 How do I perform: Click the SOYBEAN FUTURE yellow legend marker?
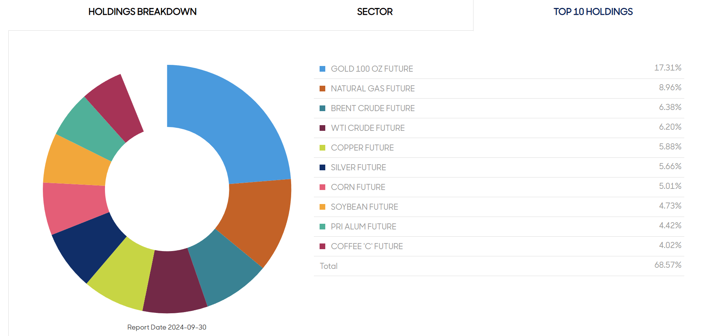click(322, 206)
